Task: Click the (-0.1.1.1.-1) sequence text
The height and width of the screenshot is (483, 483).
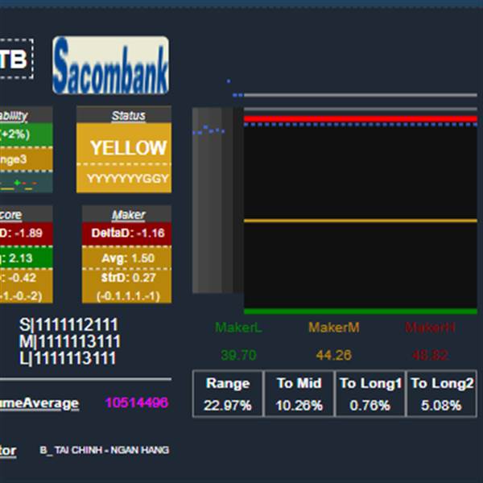Action: 128,296
